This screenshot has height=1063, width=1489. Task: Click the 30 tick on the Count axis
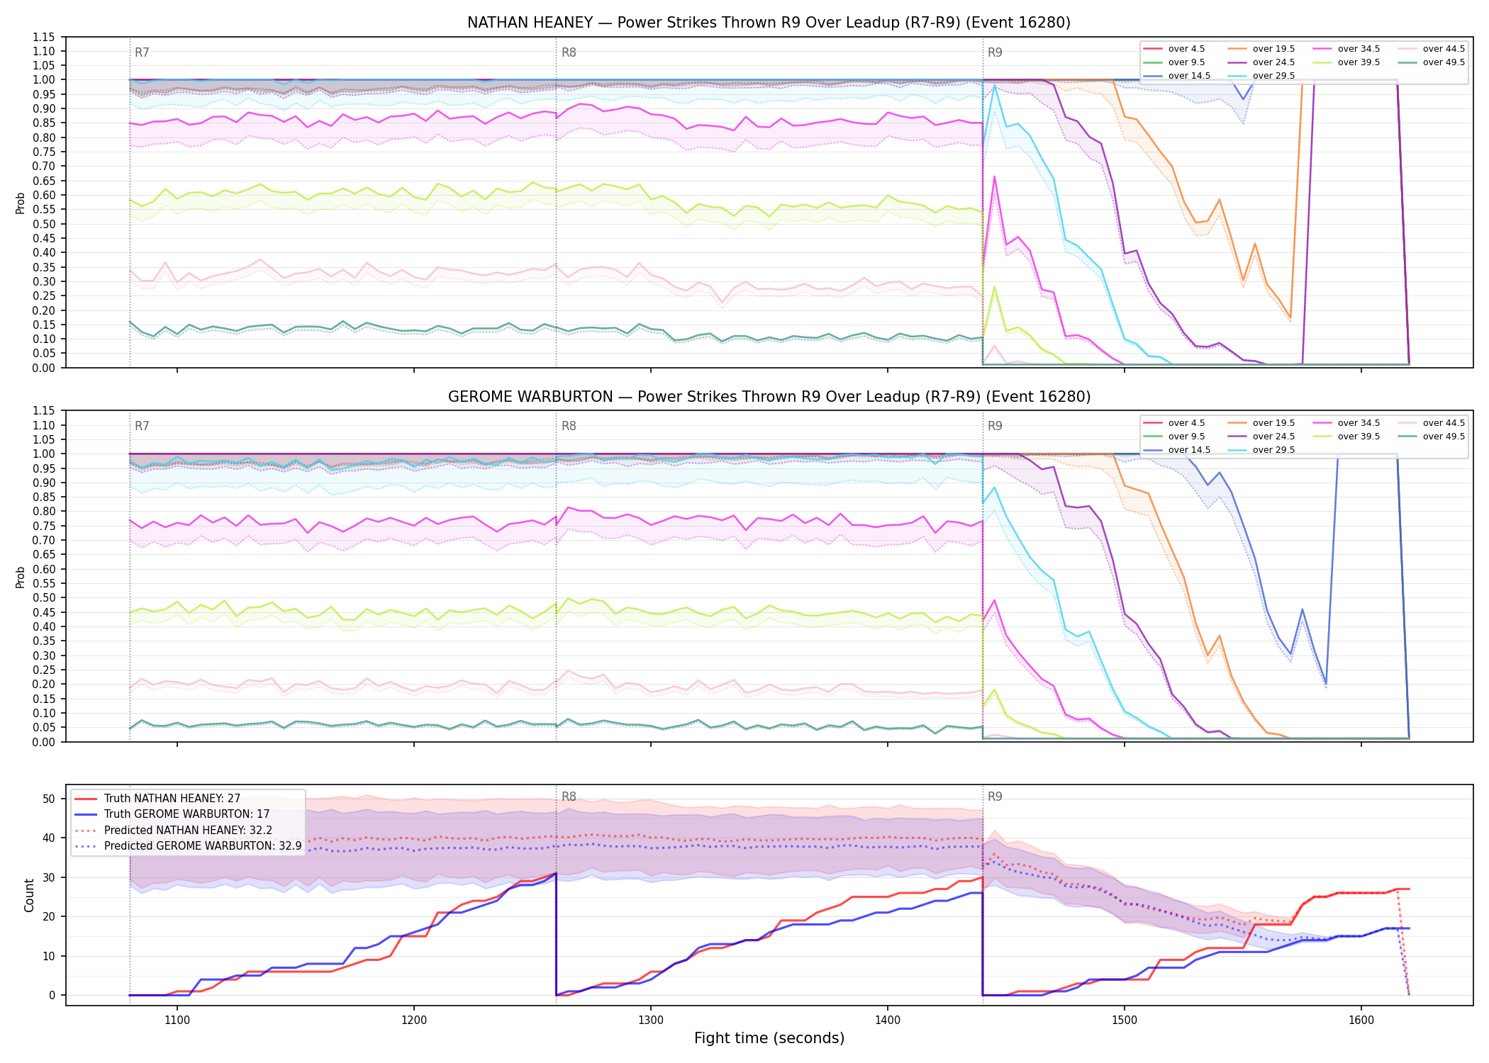tap(49, 877)
